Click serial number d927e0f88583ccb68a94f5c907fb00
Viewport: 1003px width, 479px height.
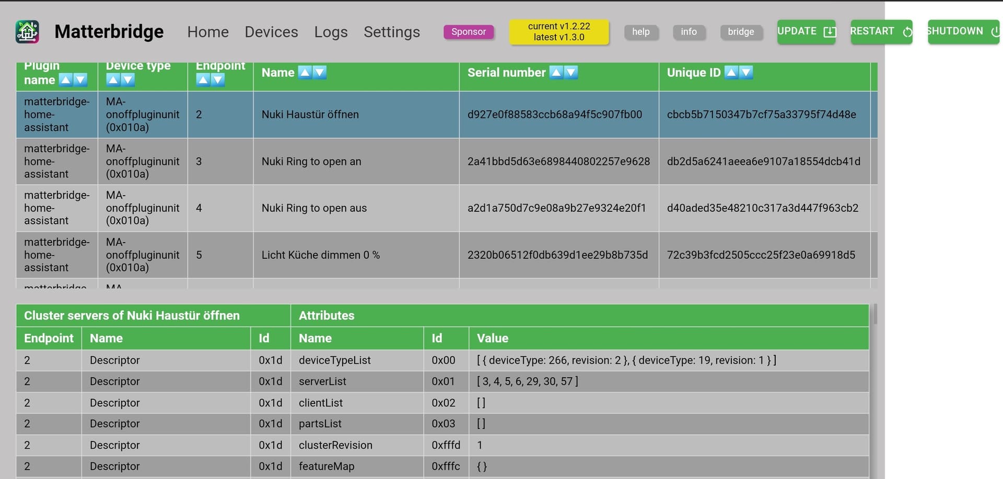coord(555,115)
